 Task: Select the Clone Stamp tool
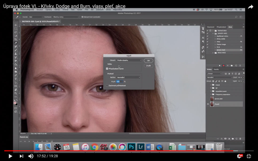(x=16, y=54)
